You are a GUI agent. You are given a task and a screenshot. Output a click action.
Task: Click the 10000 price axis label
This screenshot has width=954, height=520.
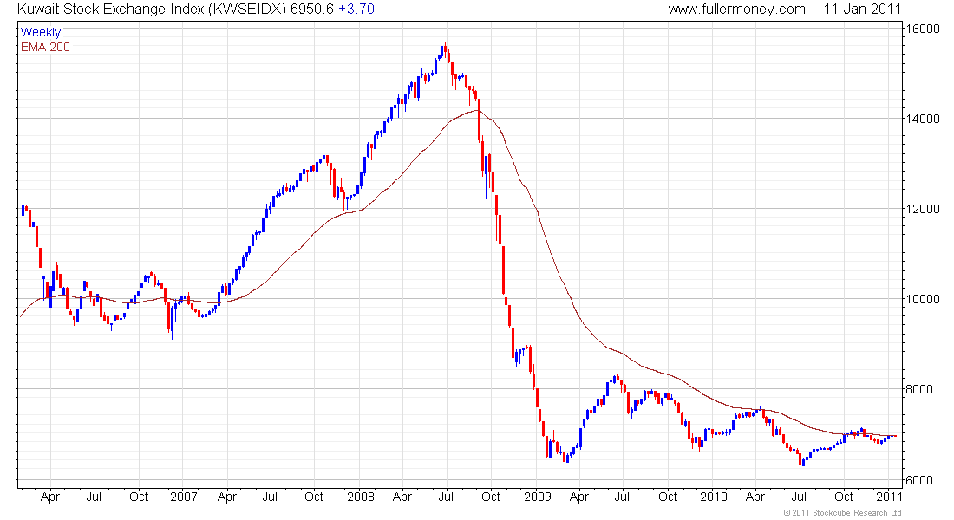923,299
